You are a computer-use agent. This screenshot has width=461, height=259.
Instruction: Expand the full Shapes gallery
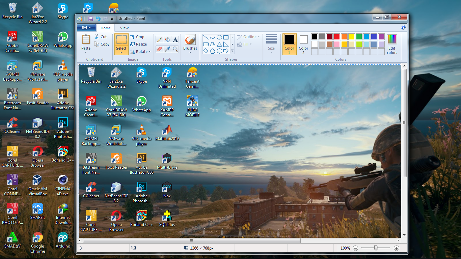[x=232, y=51]
